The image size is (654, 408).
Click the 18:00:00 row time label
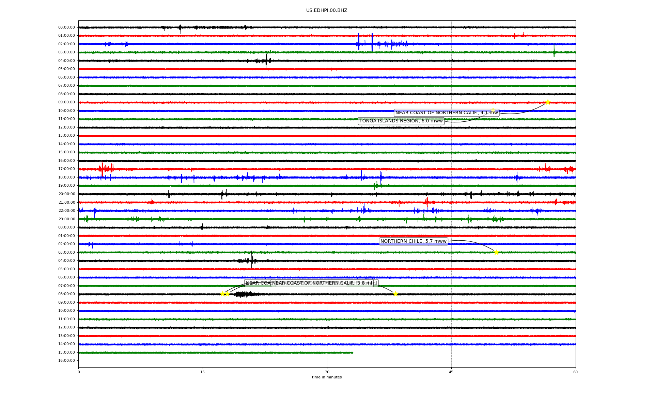pyautogui.click(x=66, y=177)
